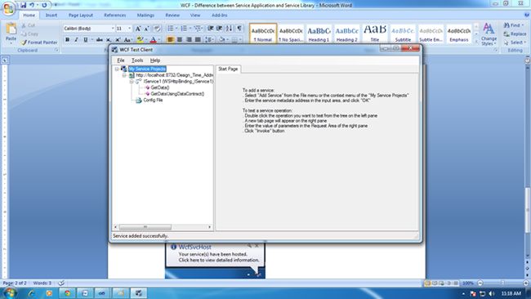
Task: Open the Borders dropdown
Action: tap(235, 39)
